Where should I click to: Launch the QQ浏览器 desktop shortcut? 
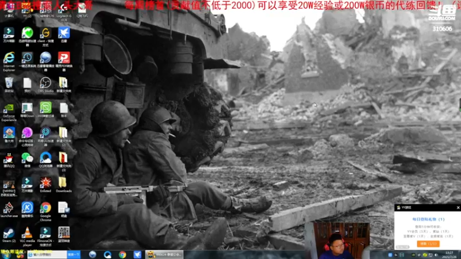(46, 160)
